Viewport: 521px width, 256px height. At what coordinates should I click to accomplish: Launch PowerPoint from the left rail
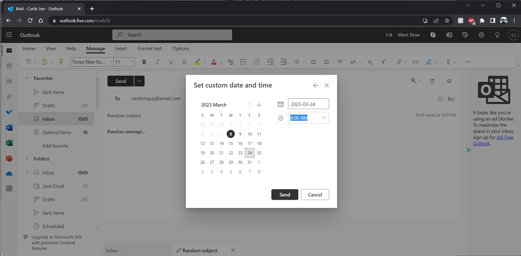pyautogui.click(x=9, y=159)
